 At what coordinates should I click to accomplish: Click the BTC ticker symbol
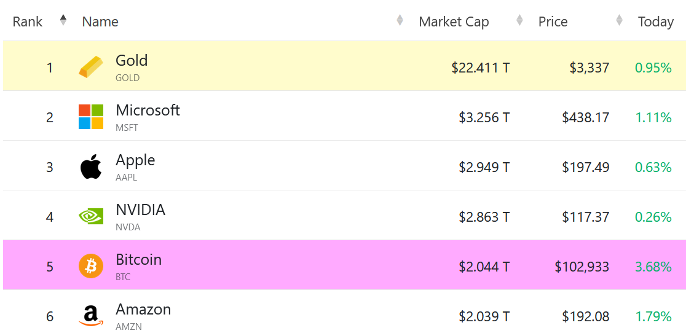pyautogui.click(x=123, y=278)
